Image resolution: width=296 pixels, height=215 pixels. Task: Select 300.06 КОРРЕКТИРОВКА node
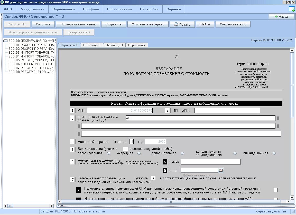(x=31, y=64)
